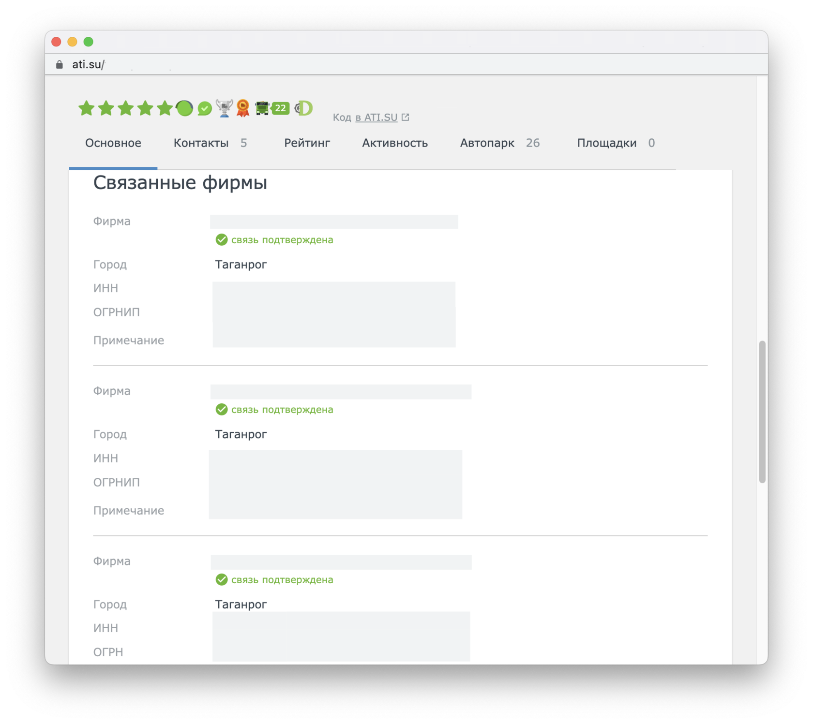Click the page vertical scrollbar thumb

coord(762,412)
